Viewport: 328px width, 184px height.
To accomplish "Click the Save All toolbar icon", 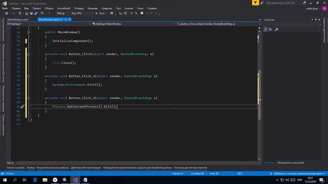I will (36, 13).
